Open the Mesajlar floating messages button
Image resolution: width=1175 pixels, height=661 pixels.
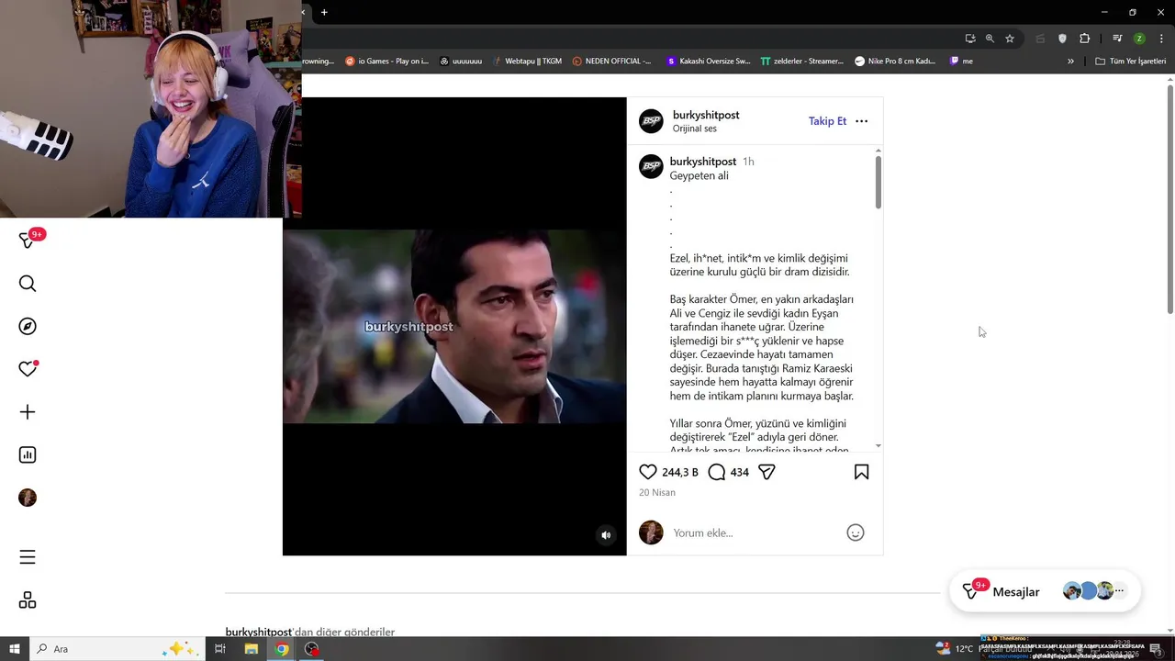[x=1045, y=591]
